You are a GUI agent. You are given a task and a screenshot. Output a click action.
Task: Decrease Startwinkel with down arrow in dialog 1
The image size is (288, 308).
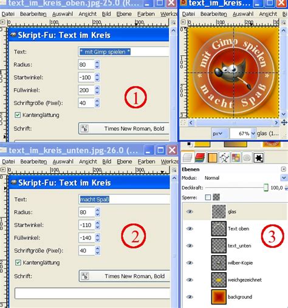pyautogui.click(x=97, y=80)
